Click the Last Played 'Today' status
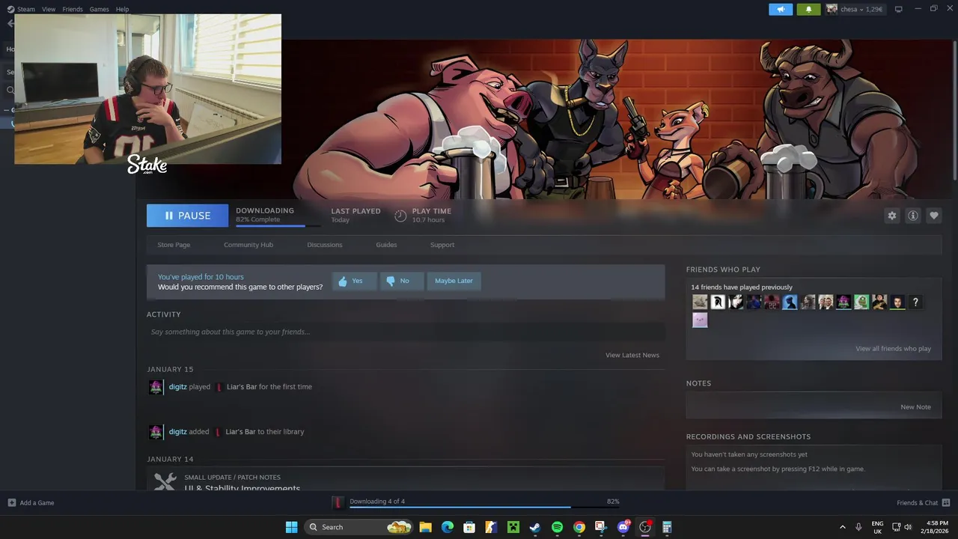 pos(340,220)
